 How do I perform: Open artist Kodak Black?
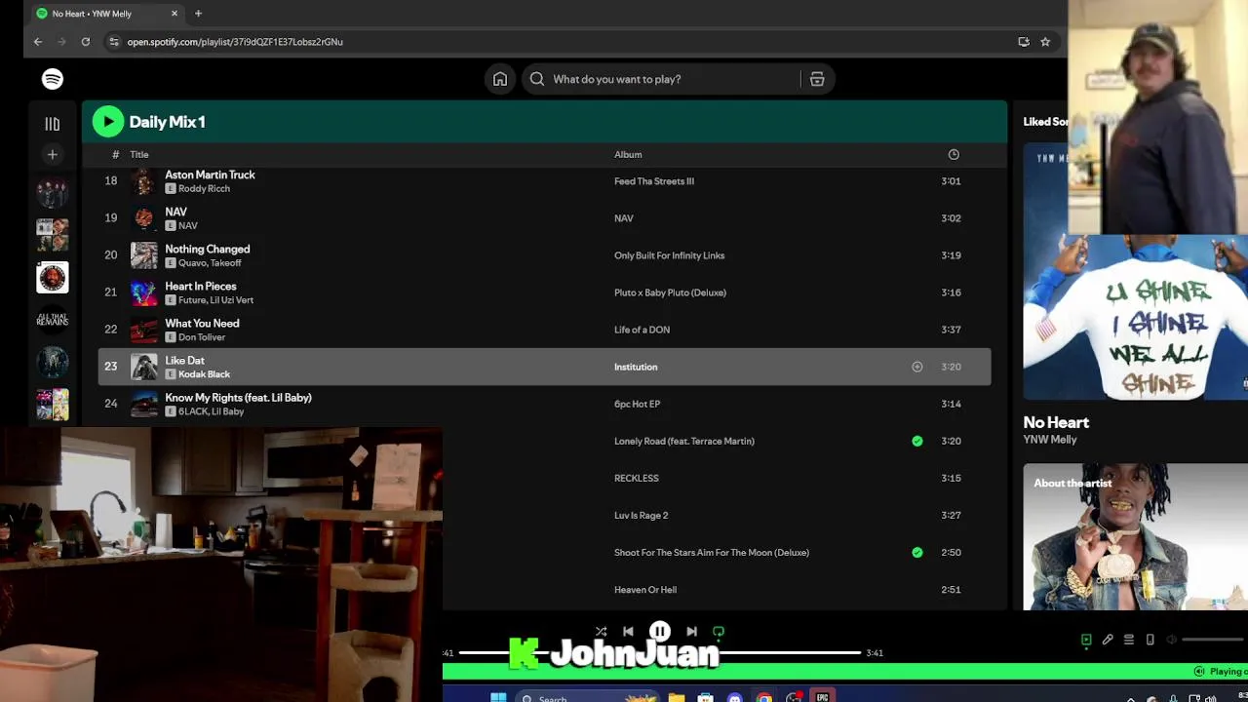pyautogui.click(x=204, y=374)
